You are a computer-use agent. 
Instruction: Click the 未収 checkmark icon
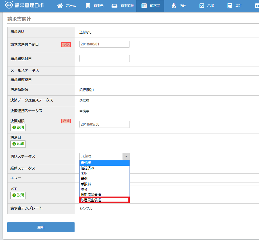[202, 6]
